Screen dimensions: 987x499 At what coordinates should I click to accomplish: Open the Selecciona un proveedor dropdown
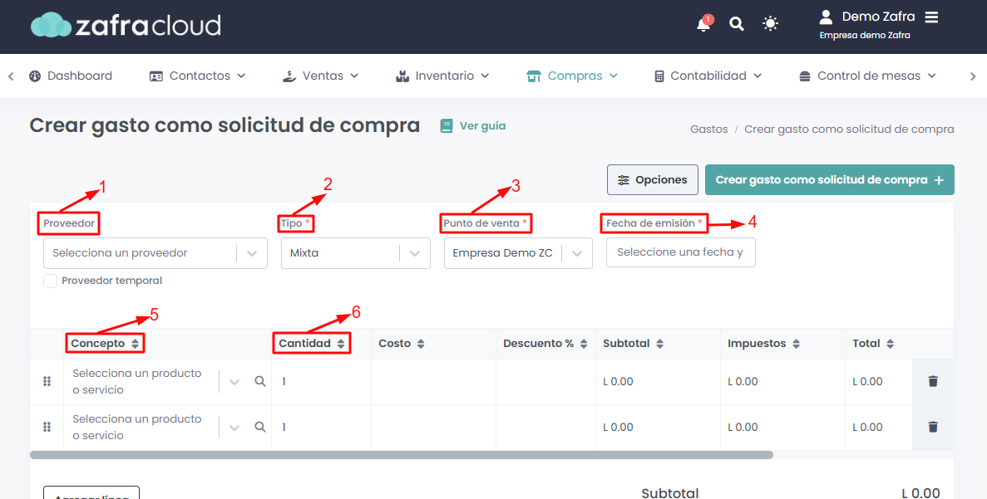tap(155, 253)
